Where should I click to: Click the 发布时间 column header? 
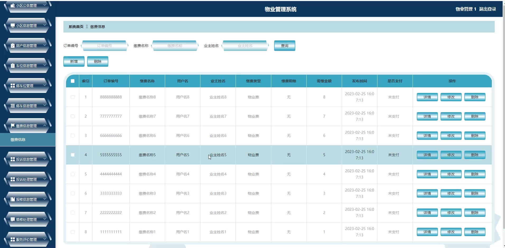[x=359, y=81]
